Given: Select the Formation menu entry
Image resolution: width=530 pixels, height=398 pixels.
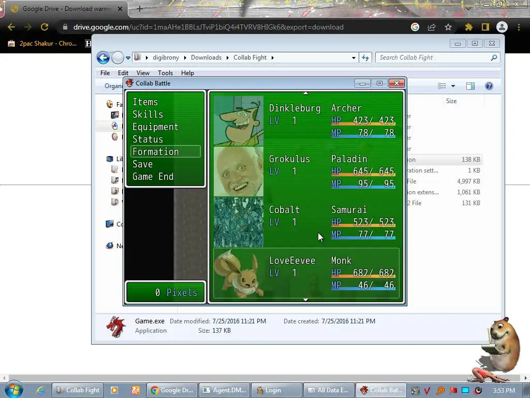Looking at the screenshot, I should (166, 152).
